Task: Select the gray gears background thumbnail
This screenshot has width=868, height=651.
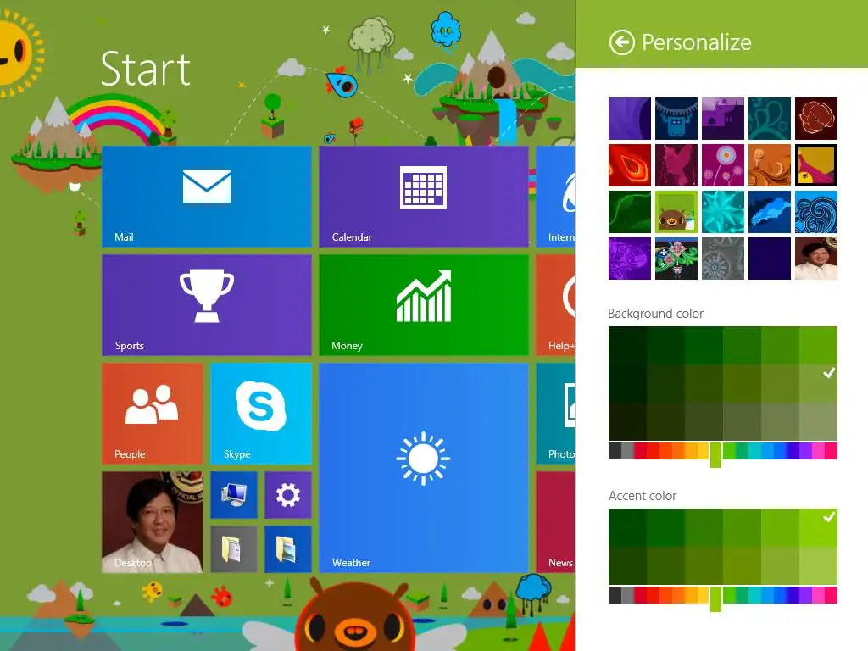Action: [x=723, y=259]
